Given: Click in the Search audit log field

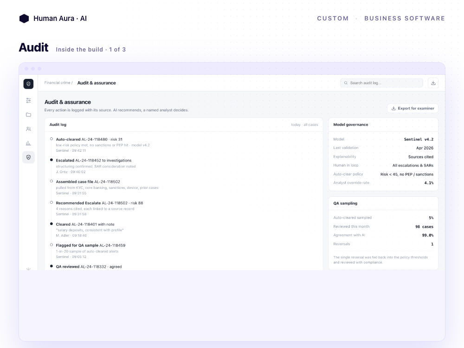Looking at the screenshot, I should click(x=381, y=83).
